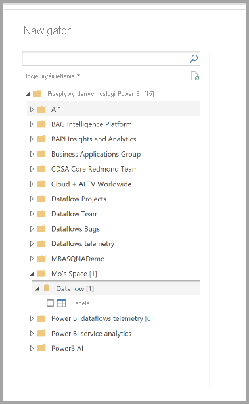
Task: Expand the BAG Intelligence Platform node
Action: 32,124
